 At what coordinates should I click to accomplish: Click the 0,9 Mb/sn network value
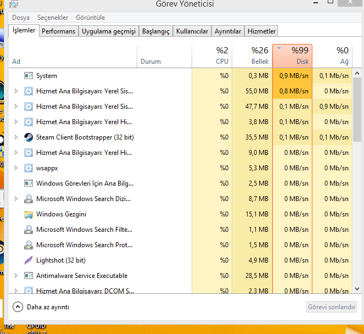(x=334, y=107)
